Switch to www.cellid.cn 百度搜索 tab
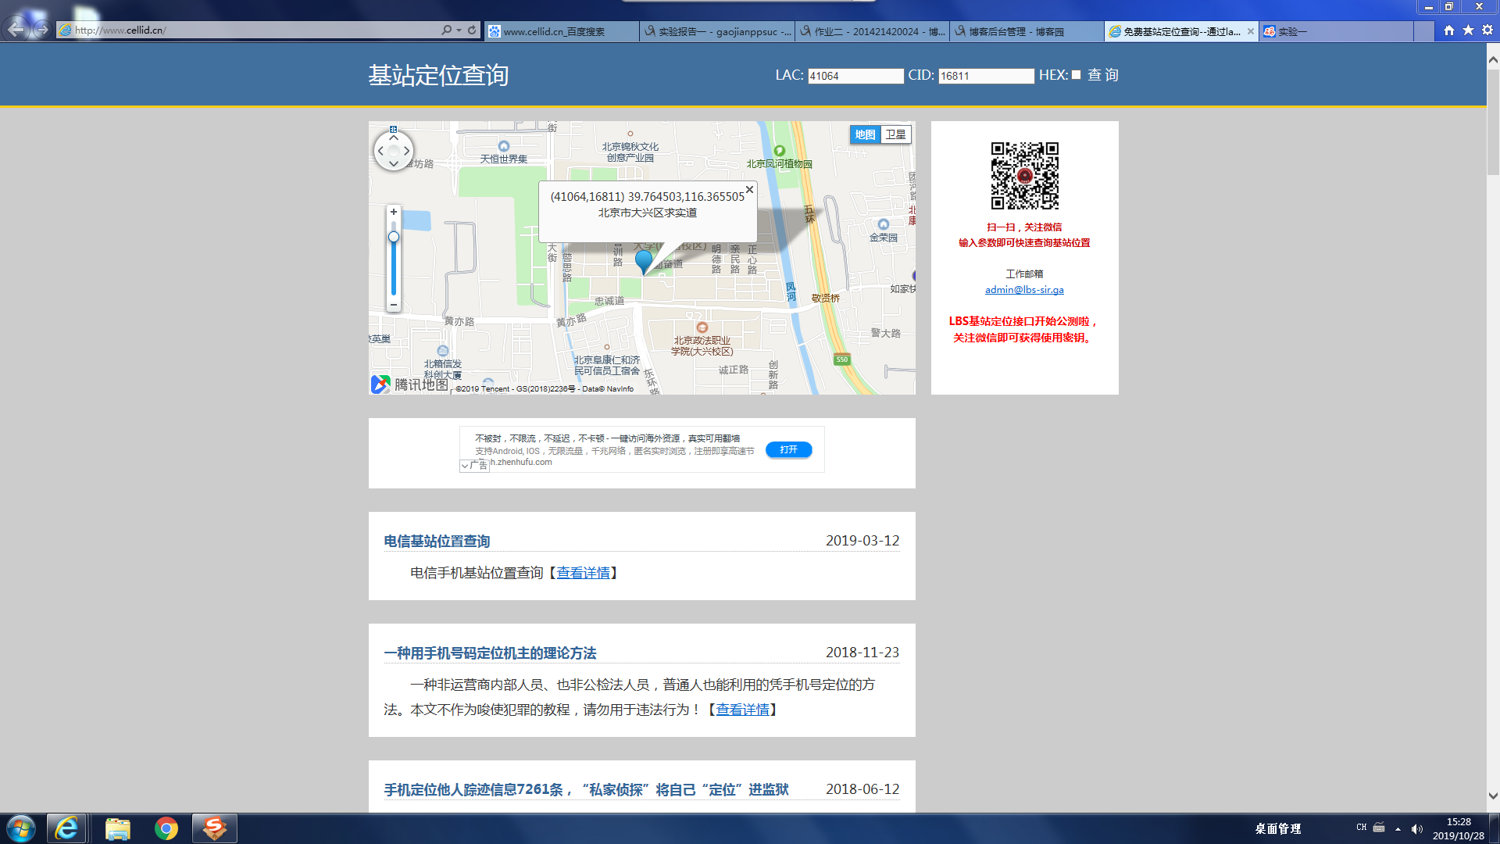 click(553, 31)
